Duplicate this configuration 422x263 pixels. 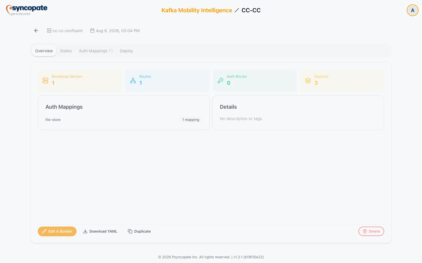139,231
